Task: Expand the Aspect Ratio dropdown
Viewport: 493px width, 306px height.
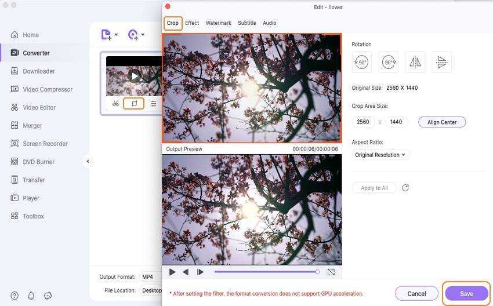Action: pos(380,155)
